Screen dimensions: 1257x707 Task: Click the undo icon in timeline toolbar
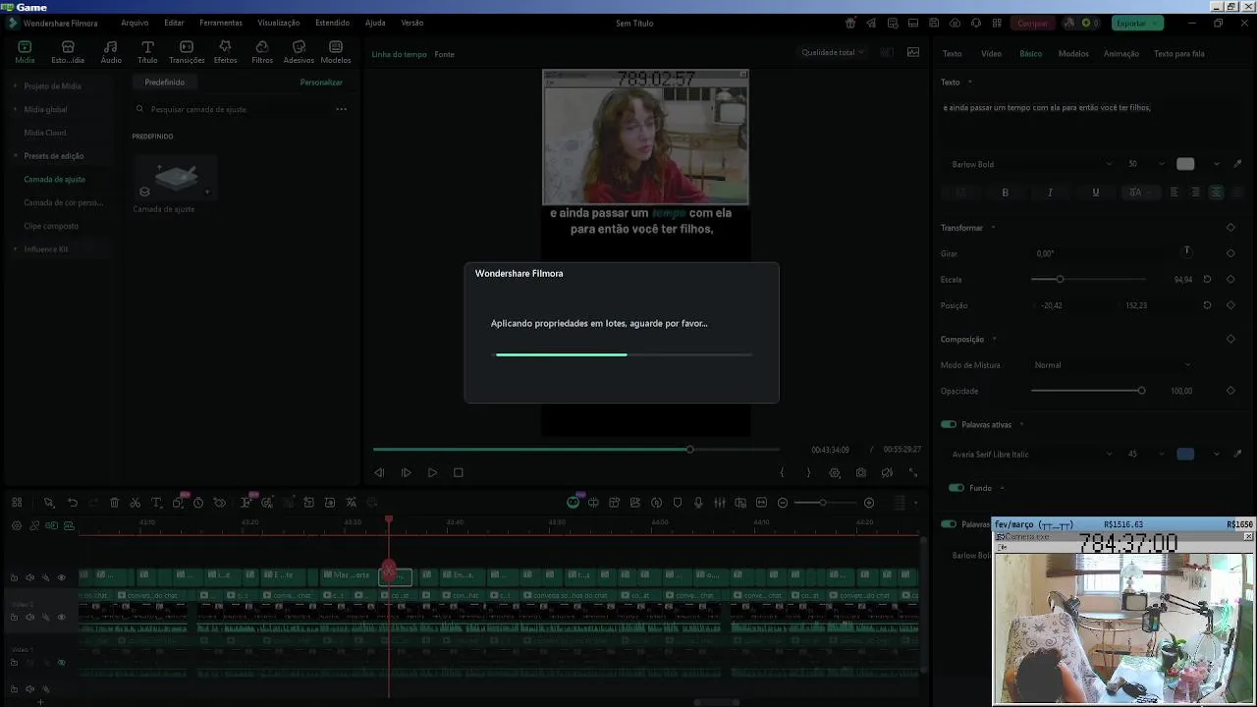point(73,503)
